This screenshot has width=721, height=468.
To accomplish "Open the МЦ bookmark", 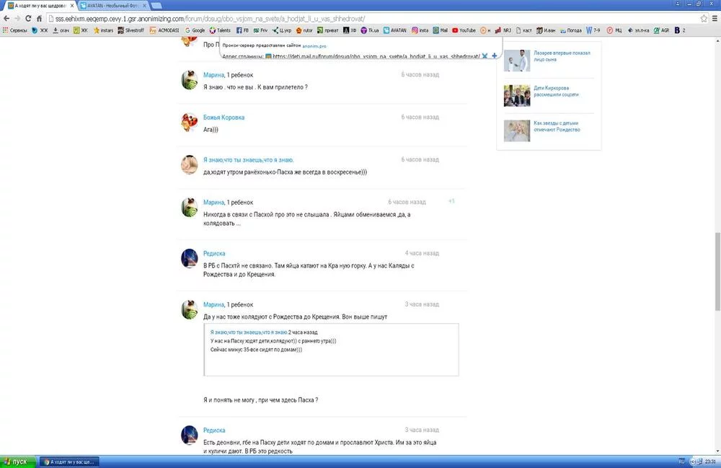I will click(x=614, y=30).
